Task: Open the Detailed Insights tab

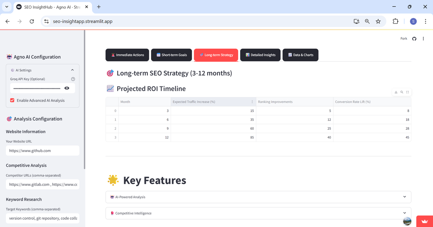Action: 260,55
